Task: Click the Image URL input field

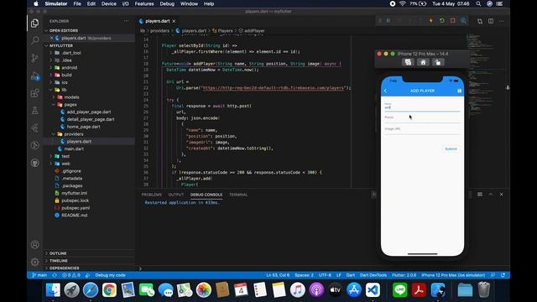Action: point(422,130)
